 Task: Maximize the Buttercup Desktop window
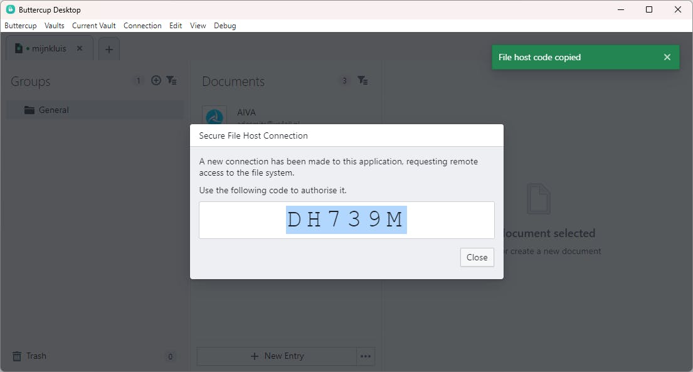pyautogui.click(x=649, y=9)
